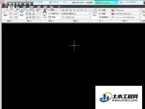Image resolution: width=145 pixels, height=109 pixels.
Task: Expand the 绘图 Draw panel
Action: point(10,21)
